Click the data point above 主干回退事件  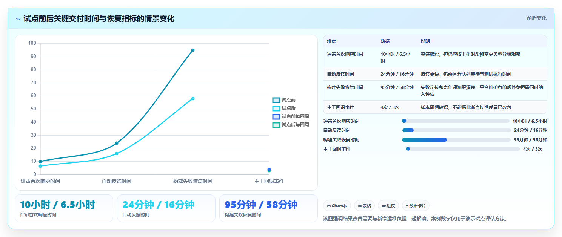[269, 170]
